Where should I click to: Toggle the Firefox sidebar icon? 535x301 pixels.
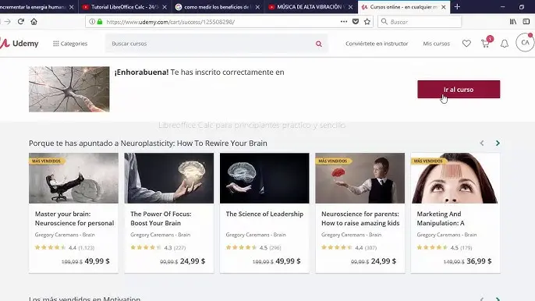click(526, 22)
